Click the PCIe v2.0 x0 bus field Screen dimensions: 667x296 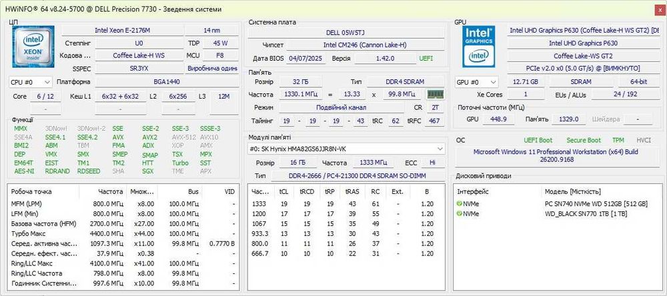pos(583,68)
